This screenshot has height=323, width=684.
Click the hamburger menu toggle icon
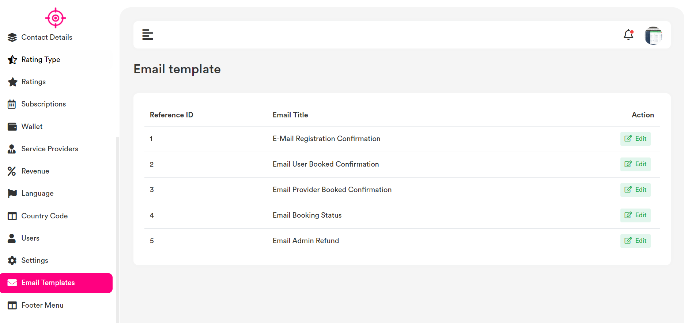click(x=147, y=35)
